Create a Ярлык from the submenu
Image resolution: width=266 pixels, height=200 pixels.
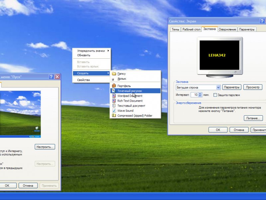(x=135, y=79)
